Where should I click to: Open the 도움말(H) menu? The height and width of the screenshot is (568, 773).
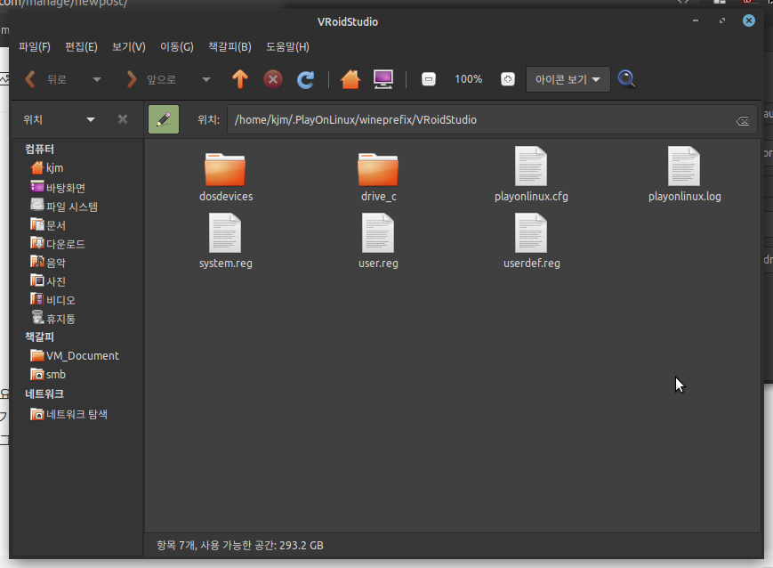(x=287, y=47)
